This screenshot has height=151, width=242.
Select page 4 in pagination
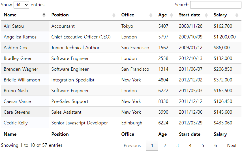(x=190, y=145)
